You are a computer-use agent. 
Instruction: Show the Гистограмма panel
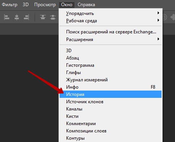point(110,65)
